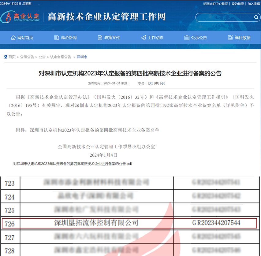The height and width of the screenshot is (256, 261).
Task: Click the location pin icon in breadcrumb
Action: click(x=6, y=57)
